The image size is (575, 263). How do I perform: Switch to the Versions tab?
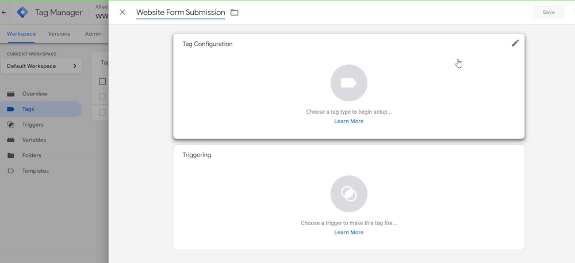59,34
